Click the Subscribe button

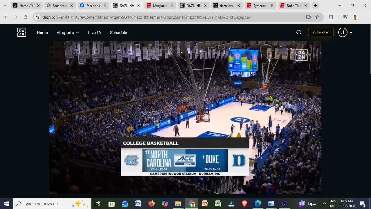(x=321, y=32)
